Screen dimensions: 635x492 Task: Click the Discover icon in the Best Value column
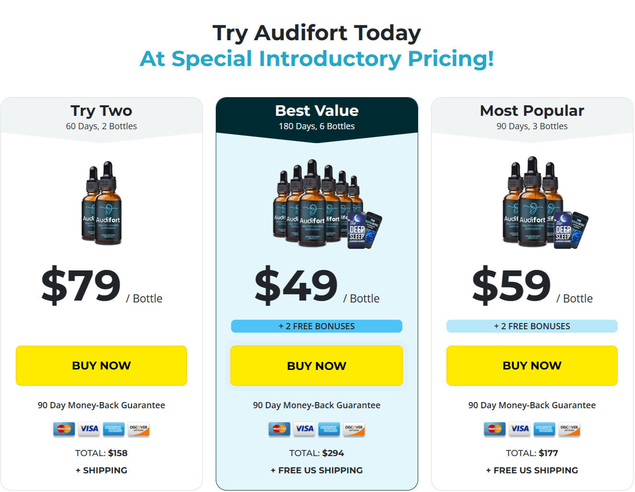(x=353, y=429)
